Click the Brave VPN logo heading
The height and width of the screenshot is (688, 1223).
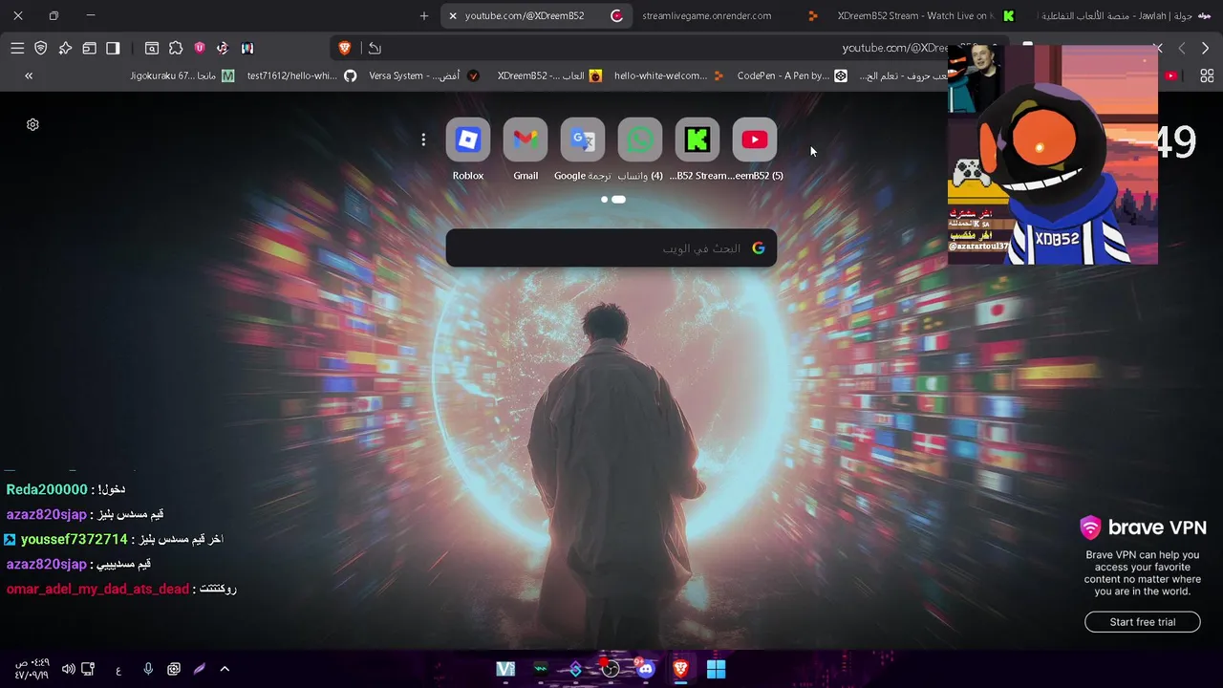[x=1143, y=527]
